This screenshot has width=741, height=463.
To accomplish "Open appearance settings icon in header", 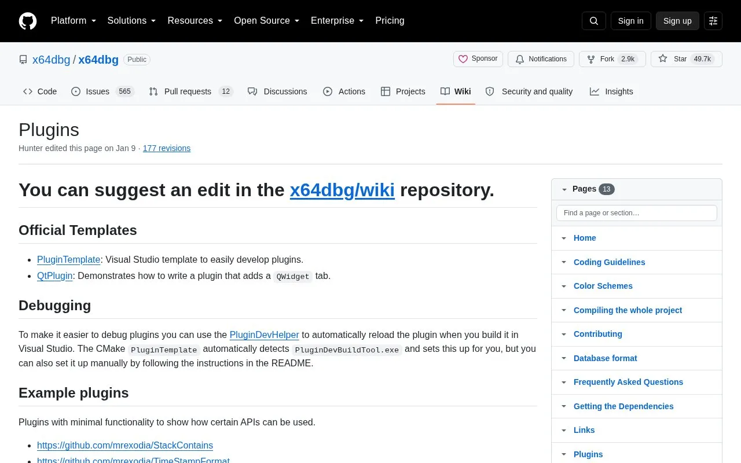I will pos(713,21).
